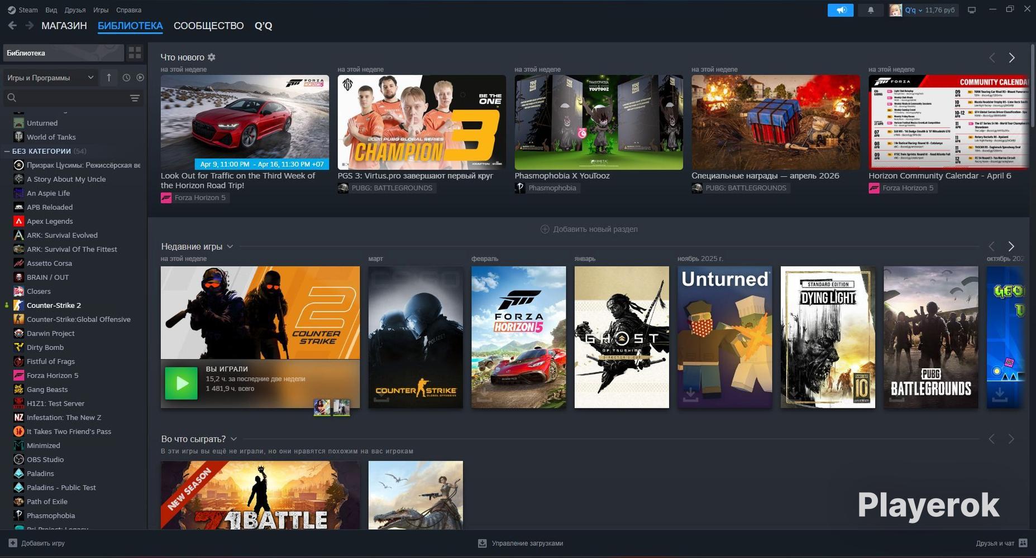Collapse the Uncategorized games category
Image resolution: width=1036 pixels, height=558 pixels.
[7, 151]
